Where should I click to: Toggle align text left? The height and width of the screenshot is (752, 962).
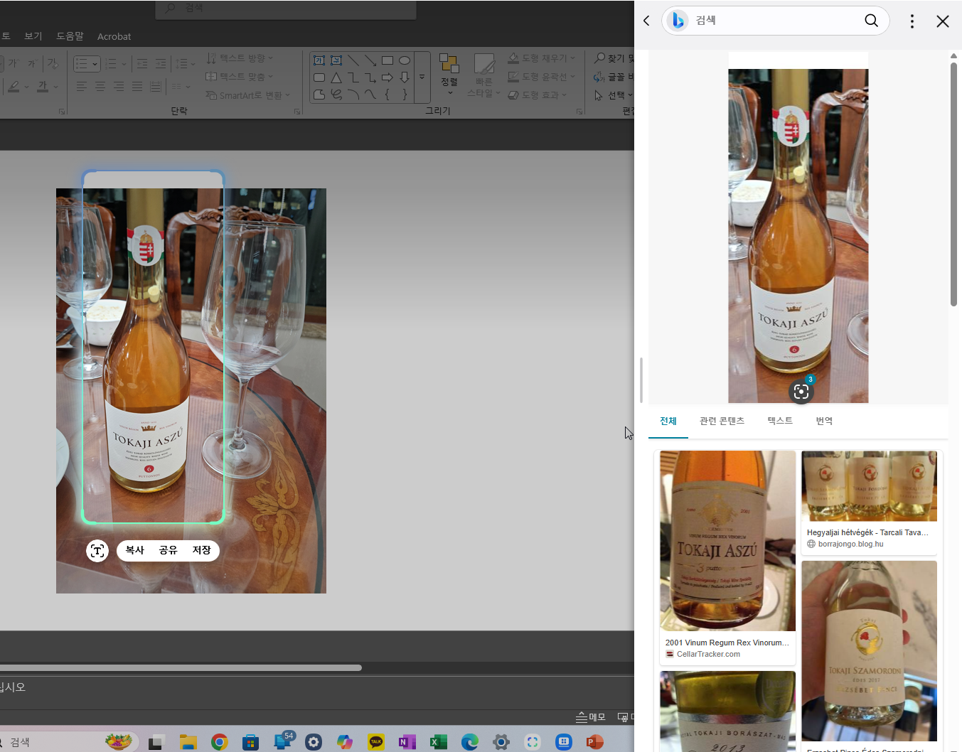82,87
